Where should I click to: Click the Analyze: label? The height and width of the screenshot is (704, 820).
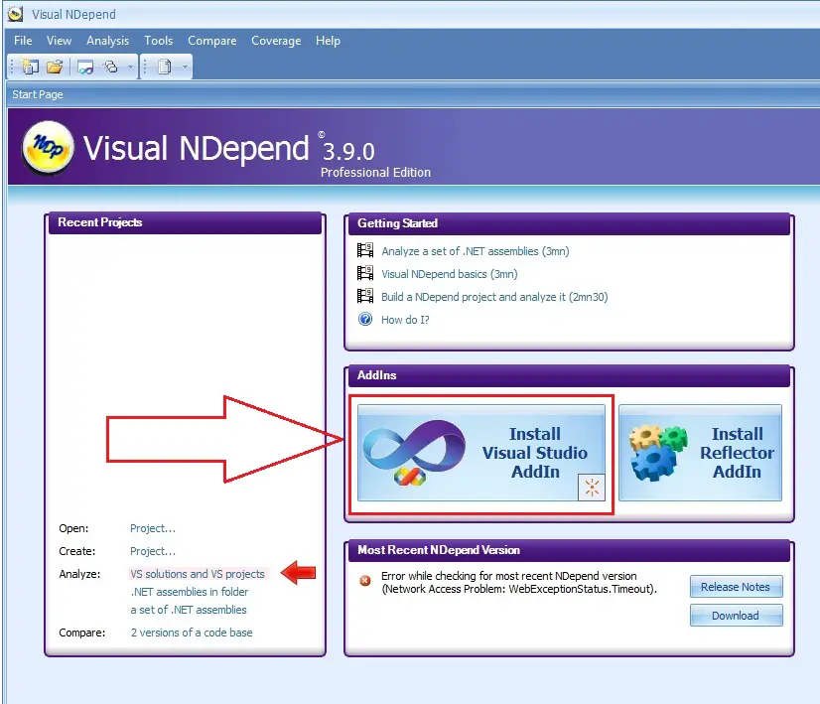click(x=79, y=574)
